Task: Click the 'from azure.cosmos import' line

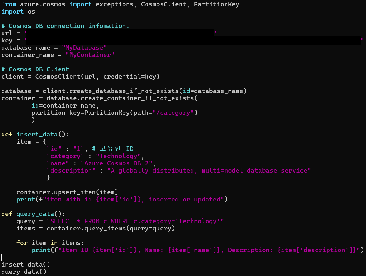Action: [x=120, y=4]
